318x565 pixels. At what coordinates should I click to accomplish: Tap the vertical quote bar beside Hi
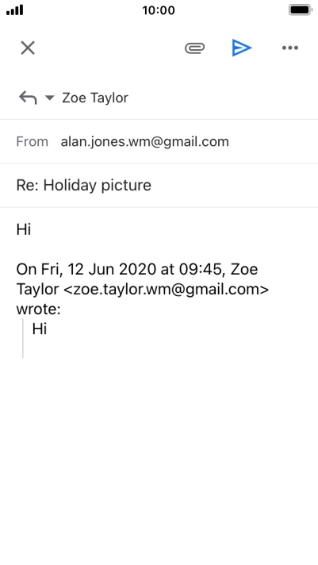(x=23, y=338)
